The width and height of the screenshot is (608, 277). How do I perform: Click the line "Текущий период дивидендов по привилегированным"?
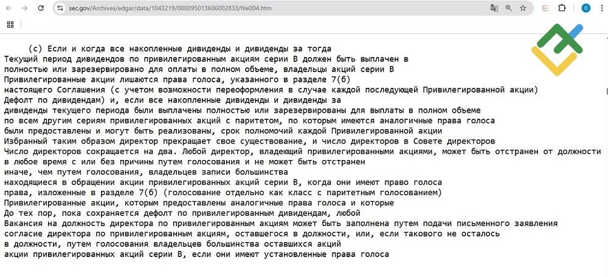click(x=206, y=59)
